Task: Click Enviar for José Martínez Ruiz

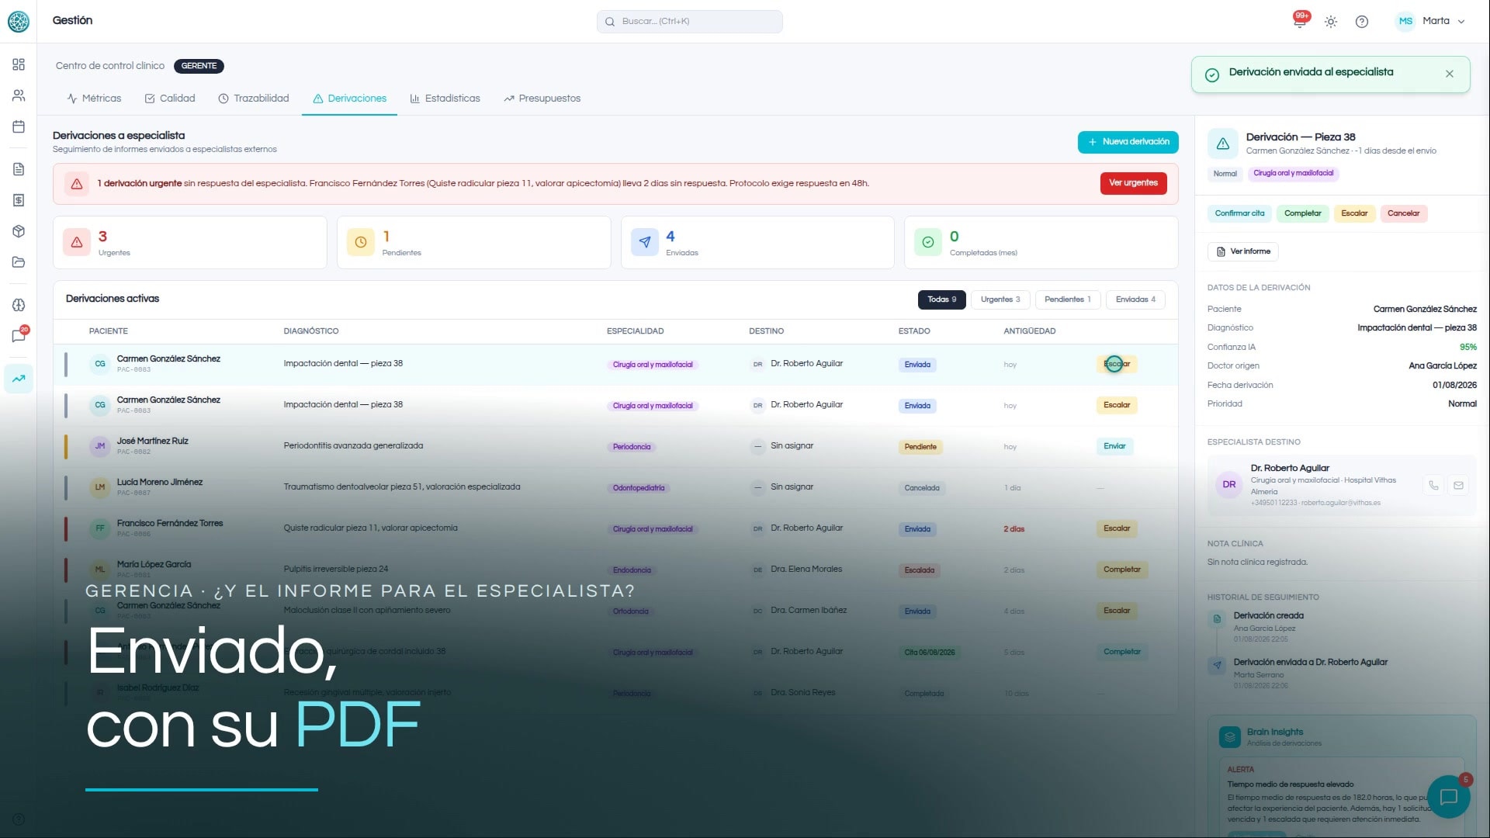Action: tap(1114, 446)
